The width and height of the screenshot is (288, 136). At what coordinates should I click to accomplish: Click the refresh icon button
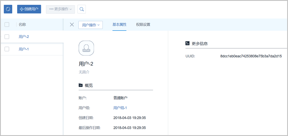coord(8,9)
